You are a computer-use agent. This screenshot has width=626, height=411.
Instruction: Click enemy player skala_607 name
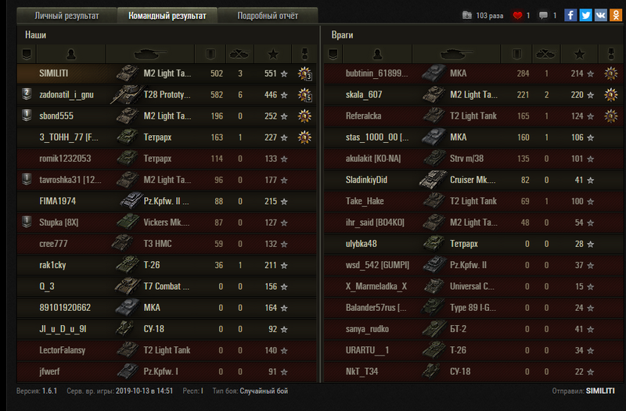(364, 95)
